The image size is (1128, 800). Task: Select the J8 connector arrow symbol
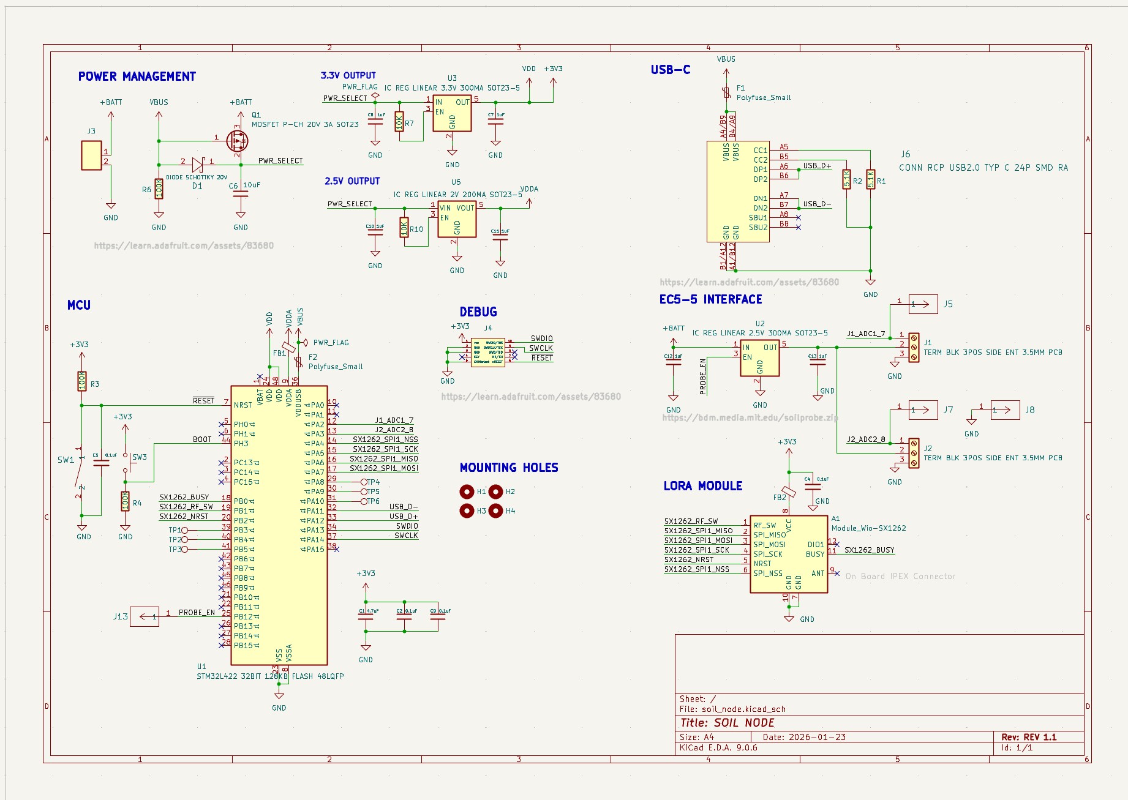[1007, 411]
